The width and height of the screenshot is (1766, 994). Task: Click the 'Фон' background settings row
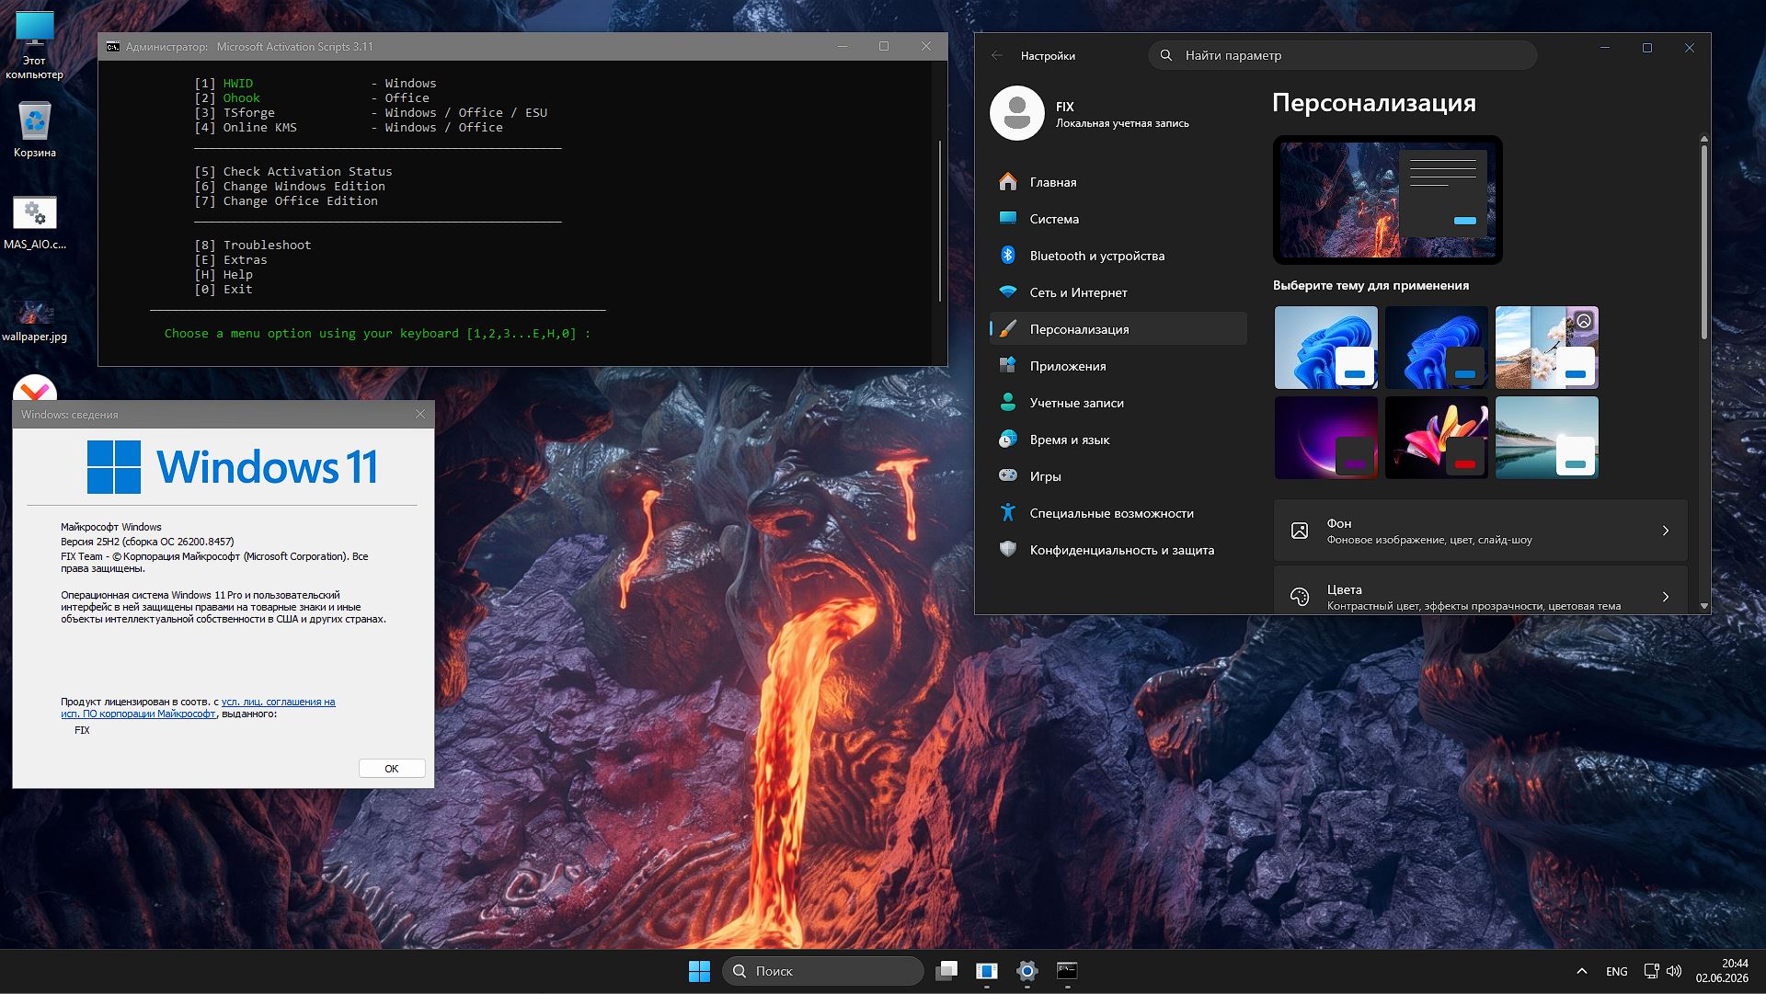(x=1480, y=531)
